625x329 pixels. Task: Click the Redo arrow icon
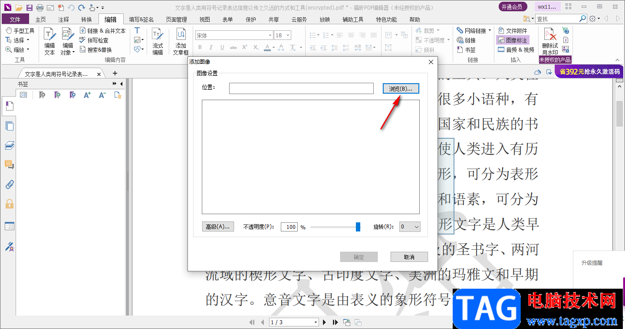[81, 7]
